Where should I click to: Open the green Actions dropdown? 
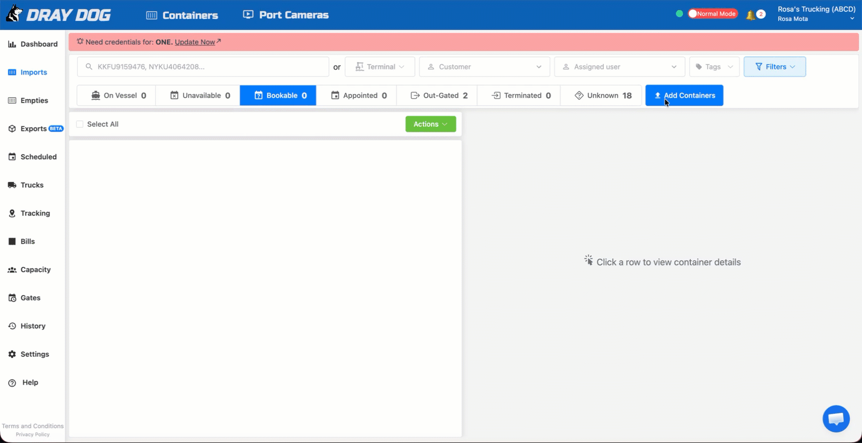pos(430,124)
